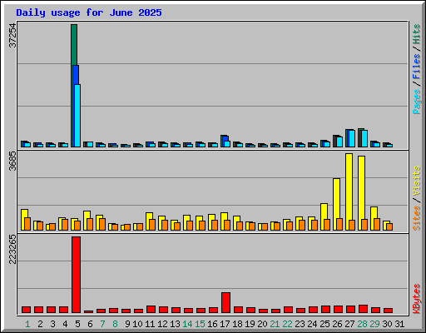Click the cyan pages bar for day 28

pyautogui.click(x=364, y=138)
